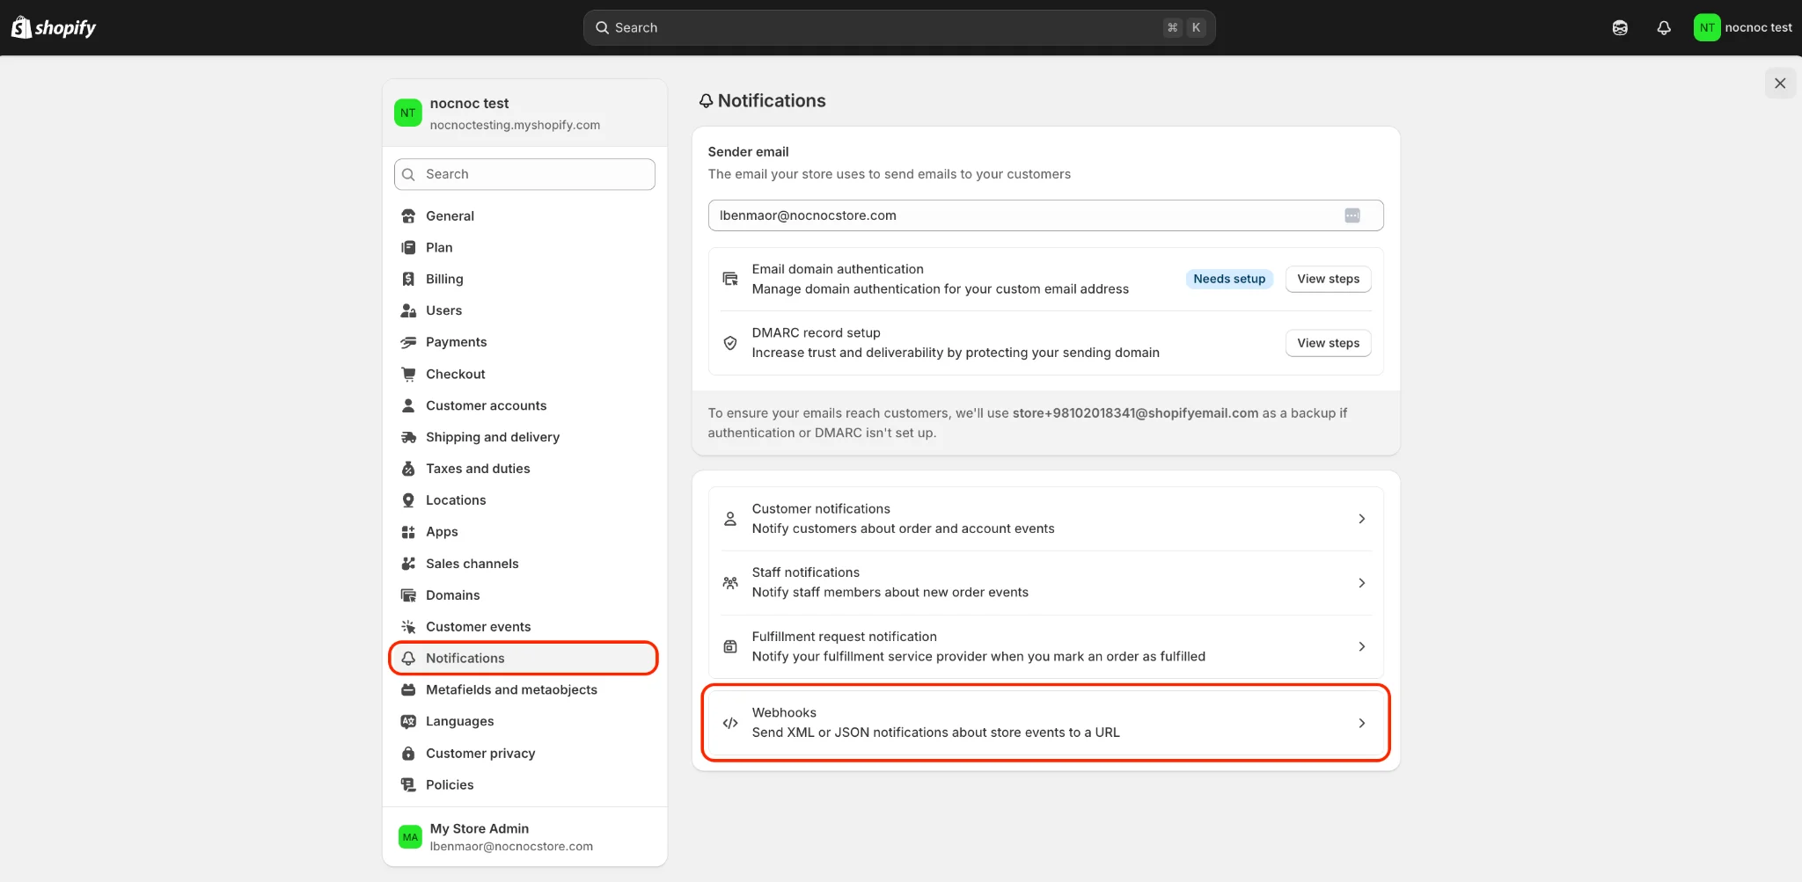Click the NT account avatar in the top bar
The width and height of the screenshot is (1802, 882).
tap(1707, 27)
